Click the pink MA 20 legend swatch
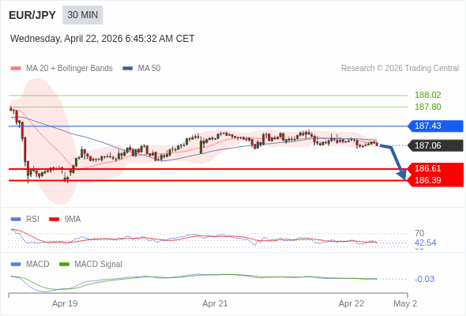The height and width of the screenshot is (316, 466). click(x=16, y=69)
